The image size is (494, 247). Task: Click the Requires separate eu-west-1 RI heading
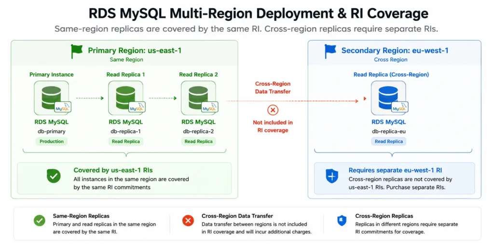pyautogui.click(x=395, y=170)
